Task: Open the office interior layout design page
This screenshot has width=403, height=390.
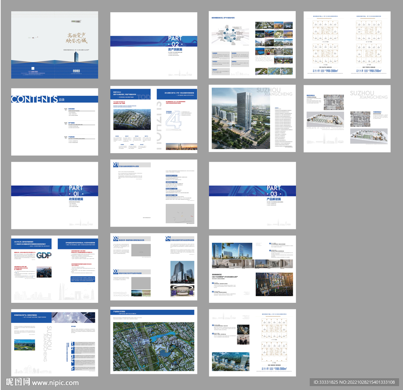Action: coord(347,119)
